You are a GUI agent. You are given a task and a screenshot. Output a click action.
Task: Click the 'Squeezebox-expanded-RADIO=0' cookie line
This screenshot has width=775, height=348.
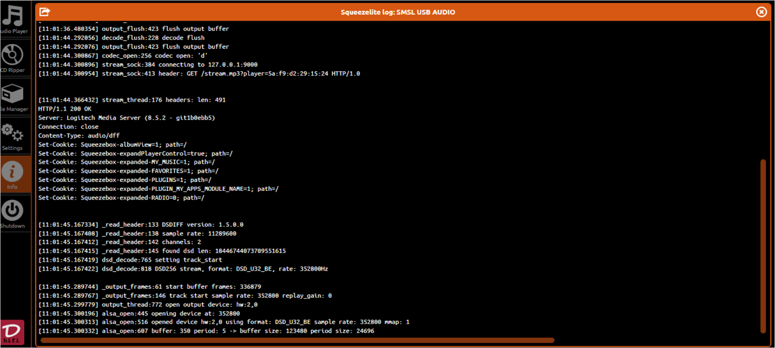tap(121, 198)
